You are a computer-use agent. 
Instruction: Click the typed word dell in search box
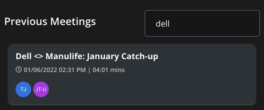163,24
